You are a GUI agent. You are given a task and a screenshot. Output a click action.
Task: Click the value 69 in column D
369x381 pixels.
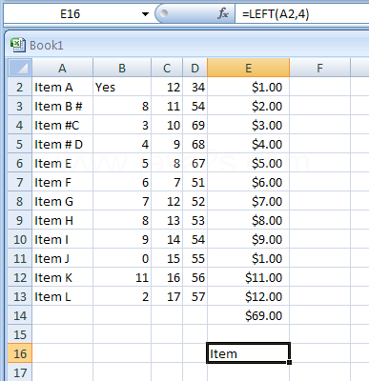click(x=195, y=125)
